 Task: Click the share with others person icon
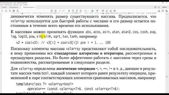[x=167, y=11]
